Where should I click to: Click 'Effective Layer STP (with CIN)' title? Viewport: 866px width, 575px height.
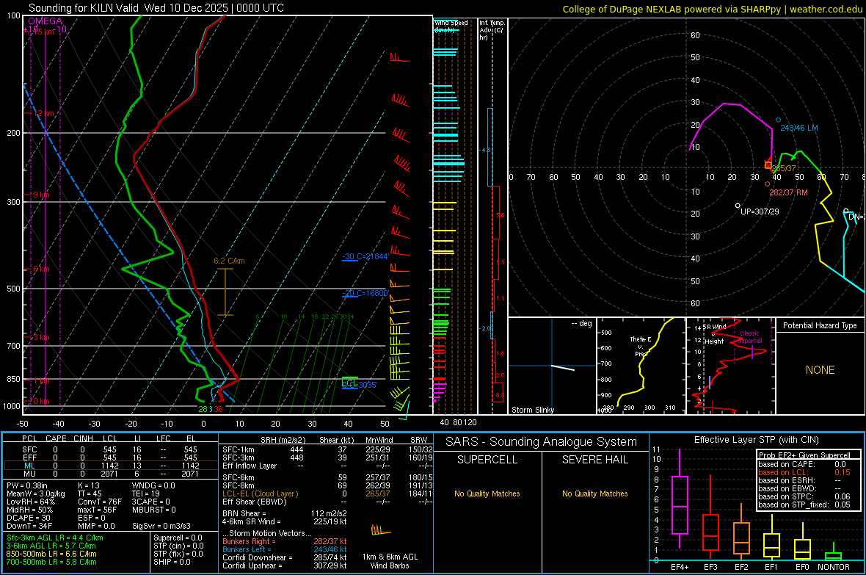click(x=756, y=440)
